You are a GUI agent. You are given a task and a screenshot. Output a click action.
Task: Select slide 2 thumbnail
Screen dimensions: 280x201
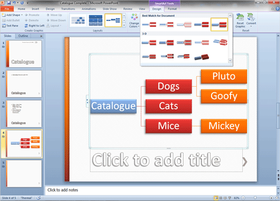(24, 84)
